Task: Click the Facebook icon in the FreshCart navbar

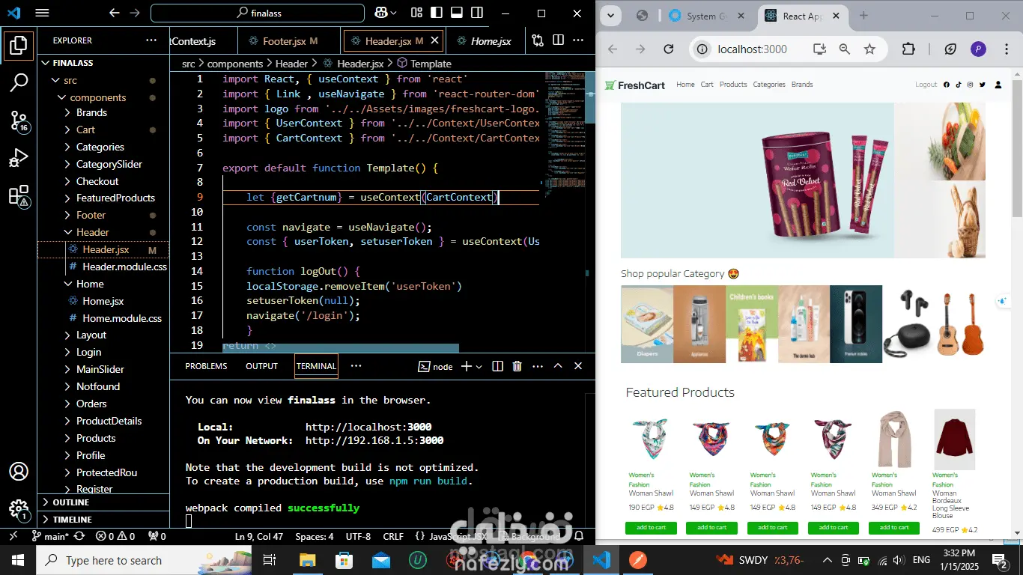Action: 947,85
